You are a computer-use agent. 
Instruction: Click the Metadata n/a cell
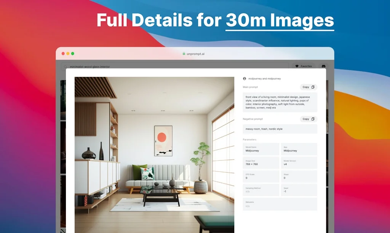[280, 204]
